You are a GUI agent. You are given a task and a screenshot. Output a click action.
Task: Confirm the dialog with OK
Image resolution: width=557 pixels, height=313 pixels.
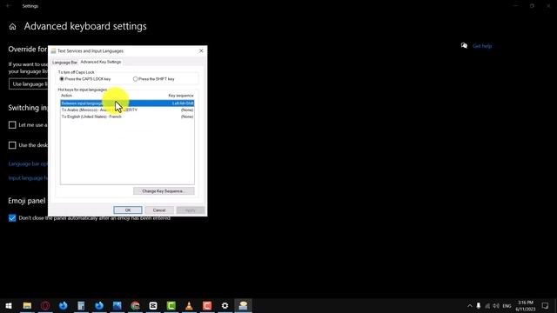(x=128, y=210)
